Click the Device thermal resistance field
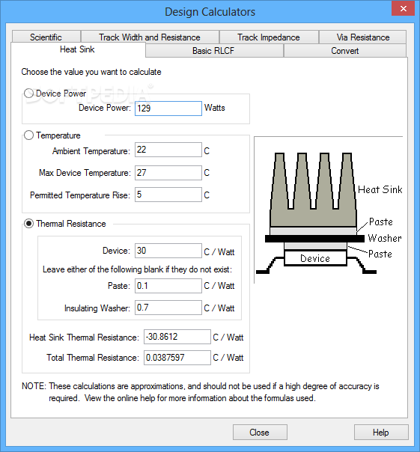The image size is (420, 452). [168, 251]
